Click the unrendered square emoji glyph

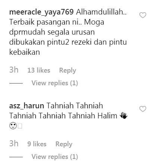tap(20, 126)
